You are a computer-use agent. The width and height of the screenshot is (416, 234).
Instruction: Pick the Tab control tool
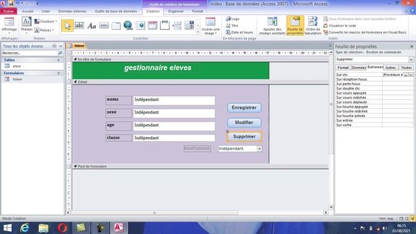[x=116, y=26]
